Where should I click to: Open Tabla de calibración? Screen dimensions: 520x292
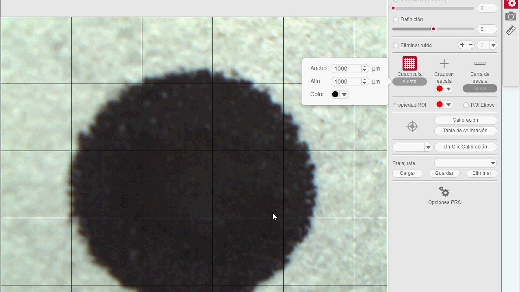click(466, 131)
